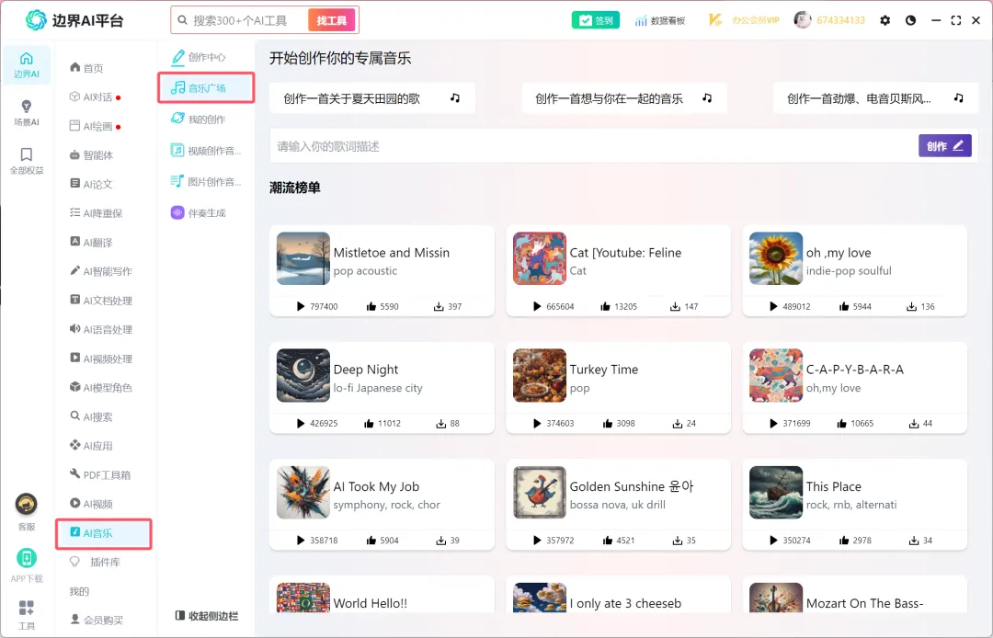The height and width of the screenshot is (638, 993).
Task: Open 会员购买 in the sidebar
Action: click(x=97, y=621)
